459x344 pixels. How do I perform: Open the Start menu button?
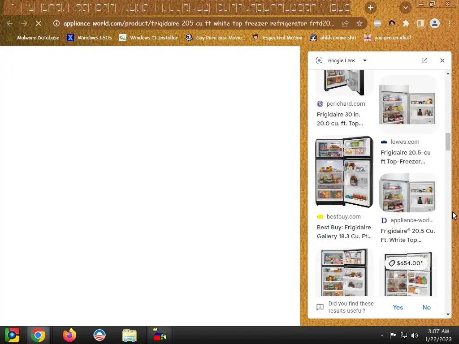(x=12, y=335)
